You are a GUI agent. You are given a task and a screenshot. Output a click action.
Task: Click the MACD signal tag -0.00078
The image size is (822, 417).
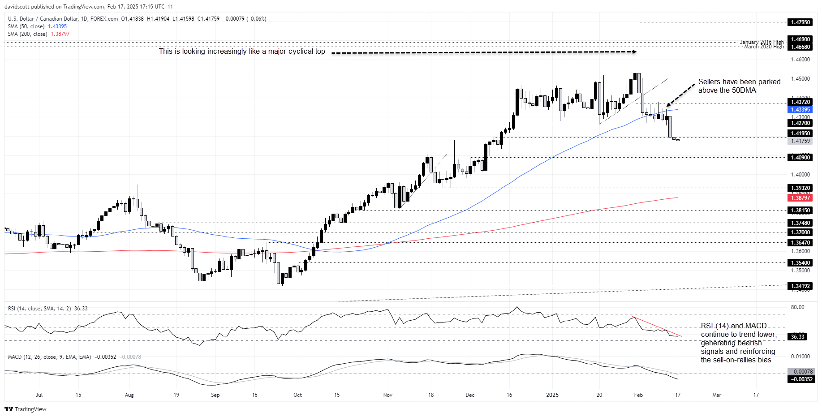click(801, 372)
